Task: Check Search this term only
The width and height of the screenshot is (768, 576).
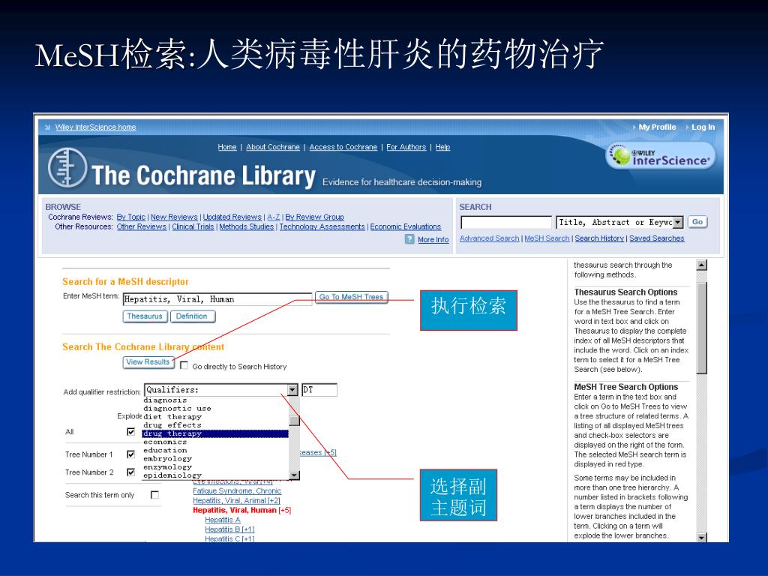Action: 154,495
